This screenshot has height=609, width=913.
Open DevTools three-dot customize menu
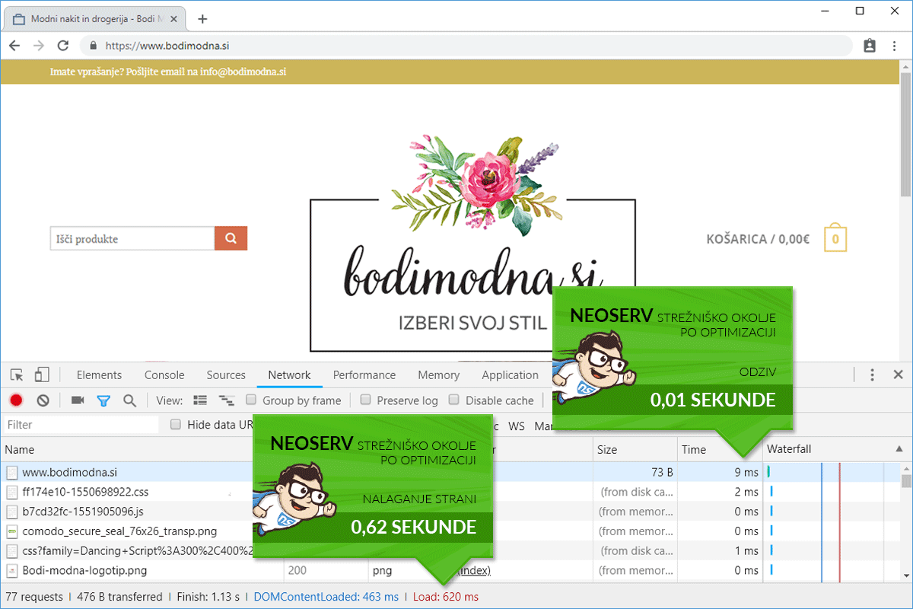[872, 375]
